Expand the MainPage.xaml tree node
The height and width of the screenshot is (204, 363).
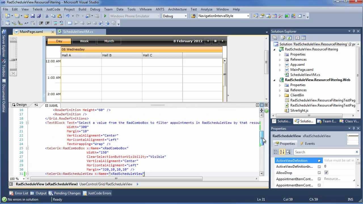280,70
